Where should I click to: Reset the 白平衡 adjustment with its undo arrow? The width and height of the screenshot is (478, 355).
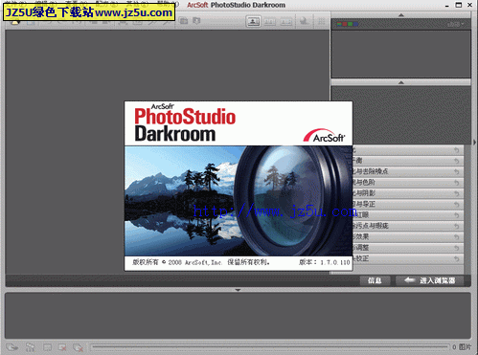(x=457, y=161)
